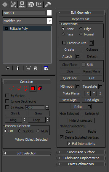Disable Delete Isolated Vertices checkbox
This screenshot has height=172, width=109.
point(62,137)
